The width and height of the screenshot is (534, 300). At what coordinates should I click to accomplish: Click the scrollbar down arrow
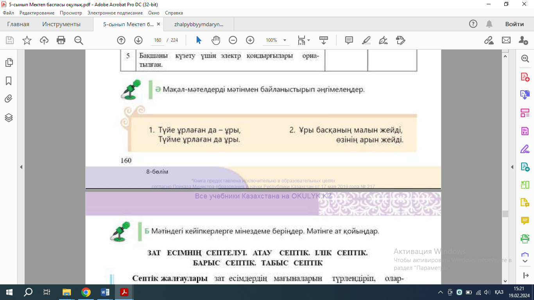(x=505, y=281)
